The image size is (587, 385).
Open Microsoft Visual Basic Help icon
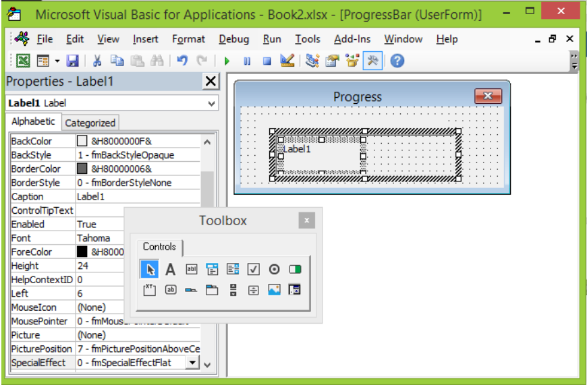coord(397,61)
